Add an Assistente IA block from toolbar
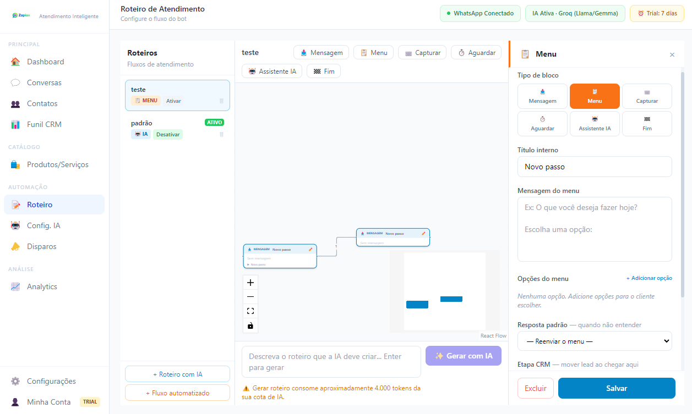Image resolution: width=692 pixels, height=414 pixels. 272,71
